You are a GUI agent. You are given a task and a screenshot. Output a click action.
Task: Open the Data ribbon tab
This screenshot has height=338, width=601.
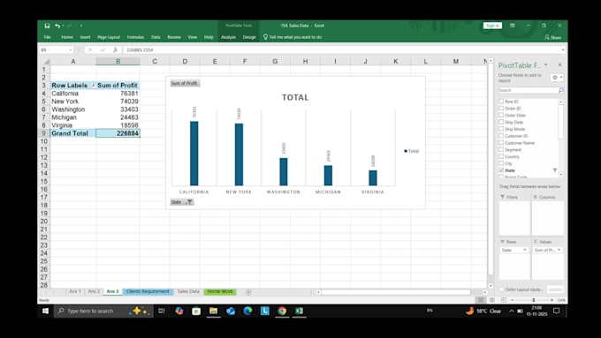156,37
